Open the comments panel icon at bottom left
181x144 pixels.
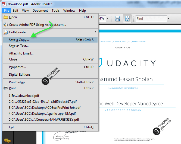[x=7, y=140]
